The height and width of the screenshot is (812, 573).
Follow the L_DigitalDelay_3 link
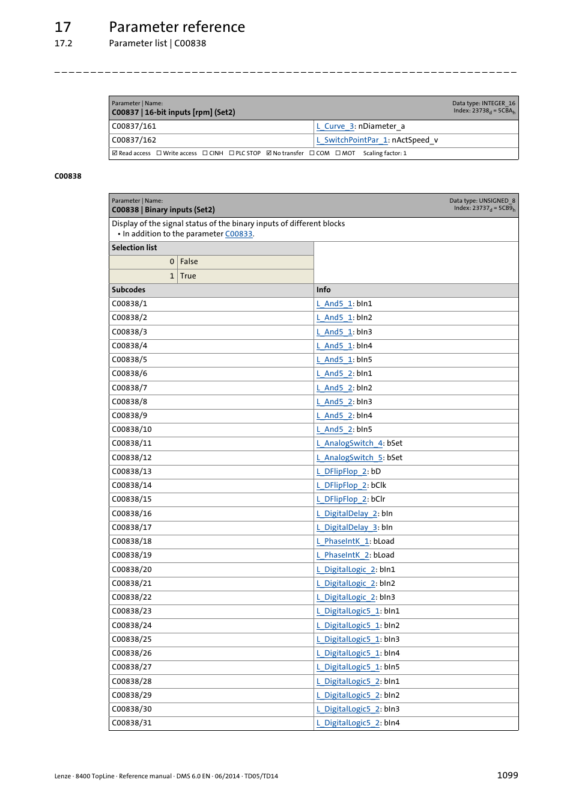346,527
